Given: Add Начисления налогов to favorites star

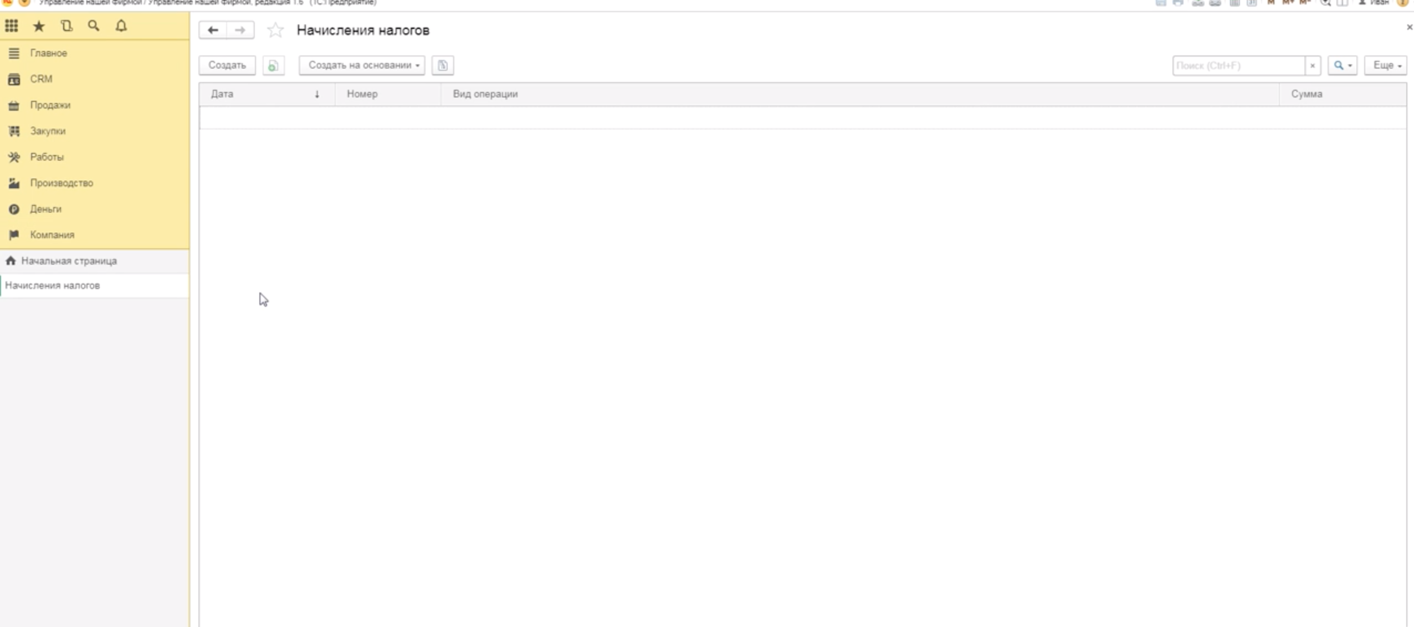Looking at the screenshot, I should 275,30.
